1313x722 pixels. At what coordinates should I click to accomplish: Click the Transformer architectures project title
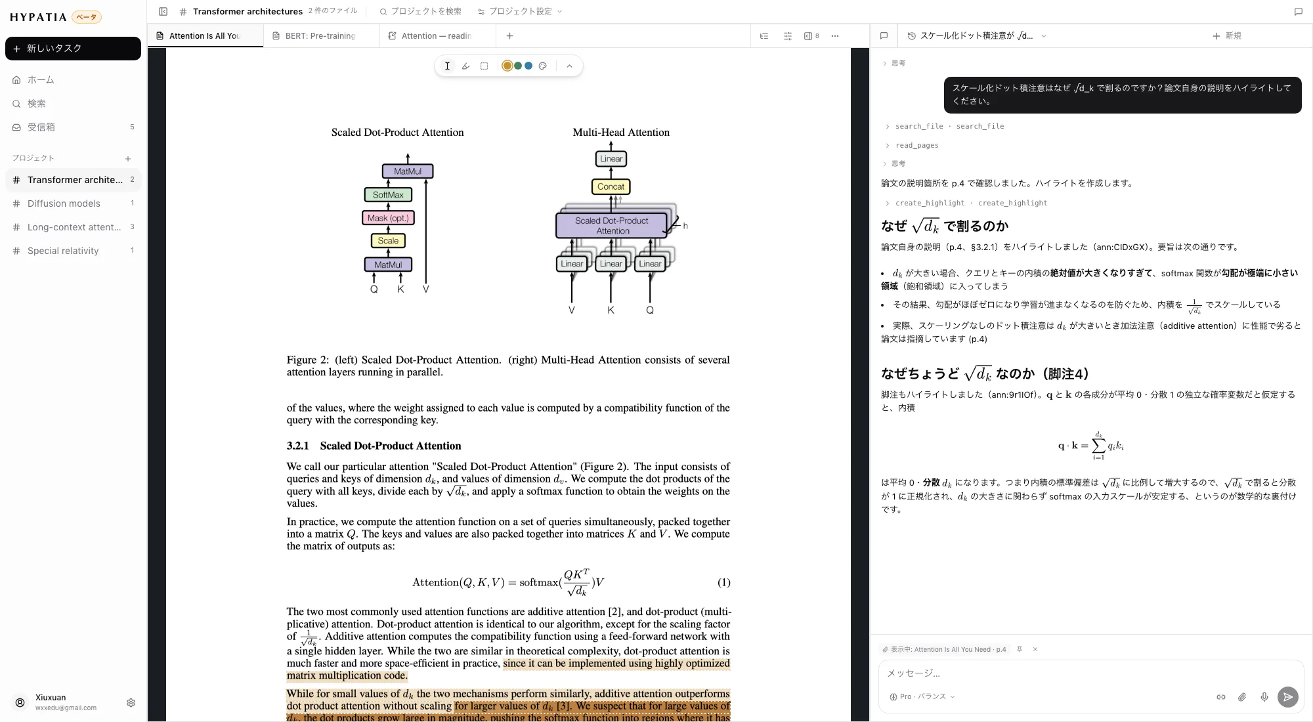pyautogui.click(x=248, y=11)
